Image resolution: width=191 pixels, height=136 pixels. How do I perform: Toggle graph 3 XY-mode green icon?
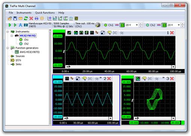138,78
